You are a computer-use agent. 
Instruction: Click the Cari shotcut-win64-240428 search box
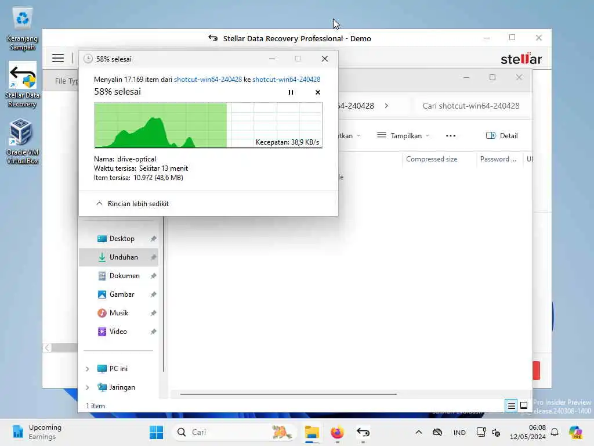coord(471,106)
